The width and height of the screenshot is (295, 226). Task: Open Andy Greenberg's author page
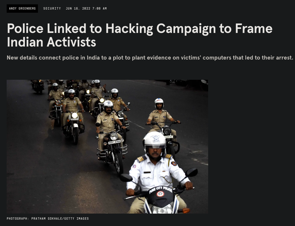(x=22, y=8)
